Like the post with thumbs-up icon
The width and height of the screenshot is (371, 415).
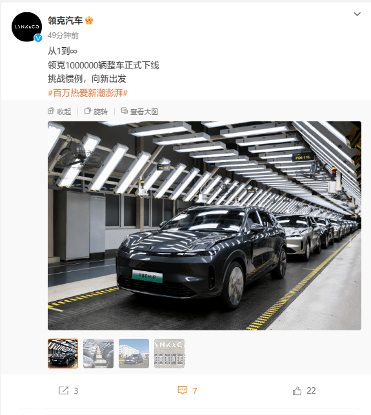point(297,390)
